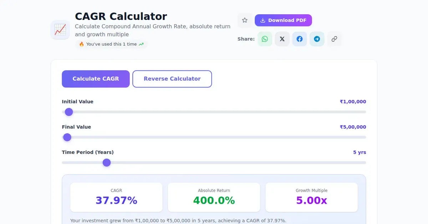Click the "You've used this 1 time" badge
The height and width of the screenshot is (224, 428).
[111, 44]
